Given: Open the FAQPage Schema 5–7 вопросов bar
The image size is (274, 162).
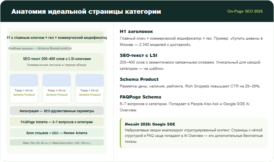Looking at the screenshot, I should click(x=57, y=122).
